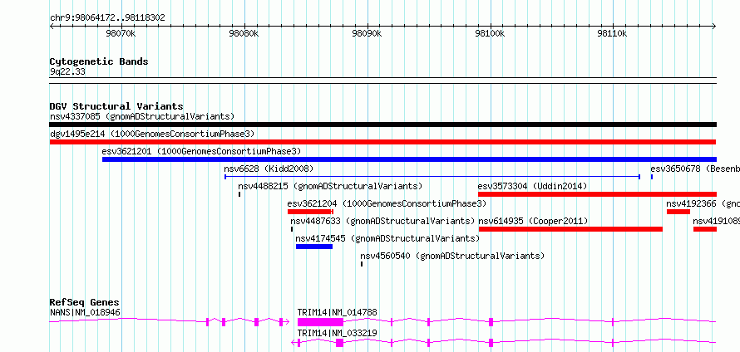The width and height of the screenshot is (740, 352).
Task: Select the RefSeq Genes track title
Action: 84,302
